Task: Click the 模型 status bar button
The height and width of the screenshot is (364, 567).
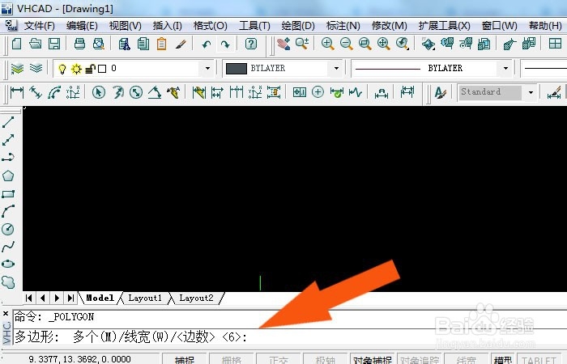Action: tap(503, 360)
